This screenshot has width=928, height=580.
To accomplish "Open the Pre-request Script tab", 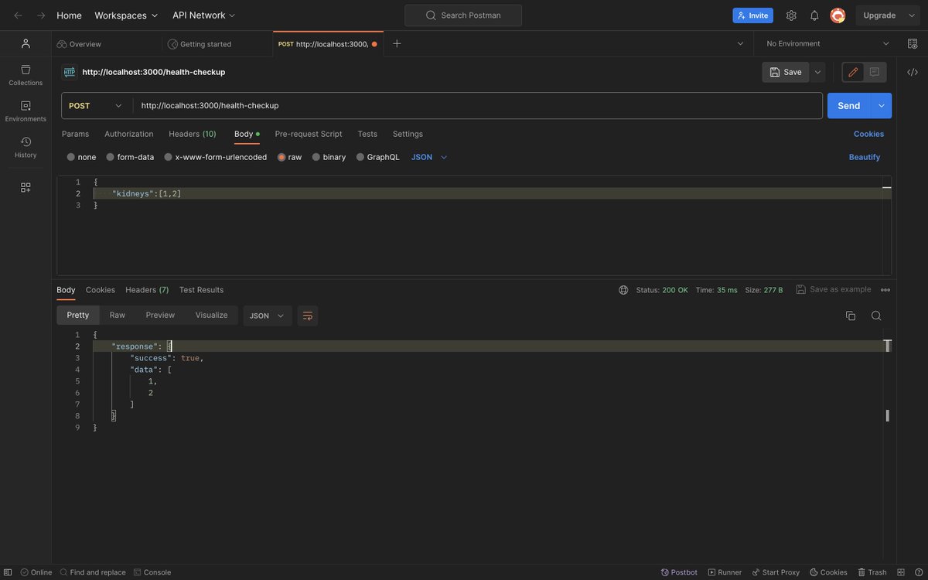I will click(309, 134).
